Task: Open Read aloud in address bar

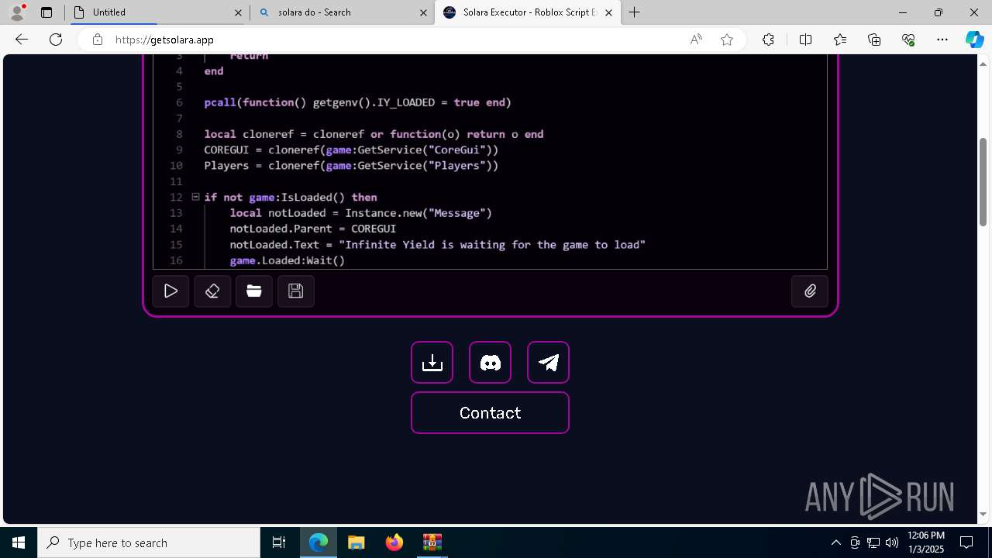Action: pos(696,40)
